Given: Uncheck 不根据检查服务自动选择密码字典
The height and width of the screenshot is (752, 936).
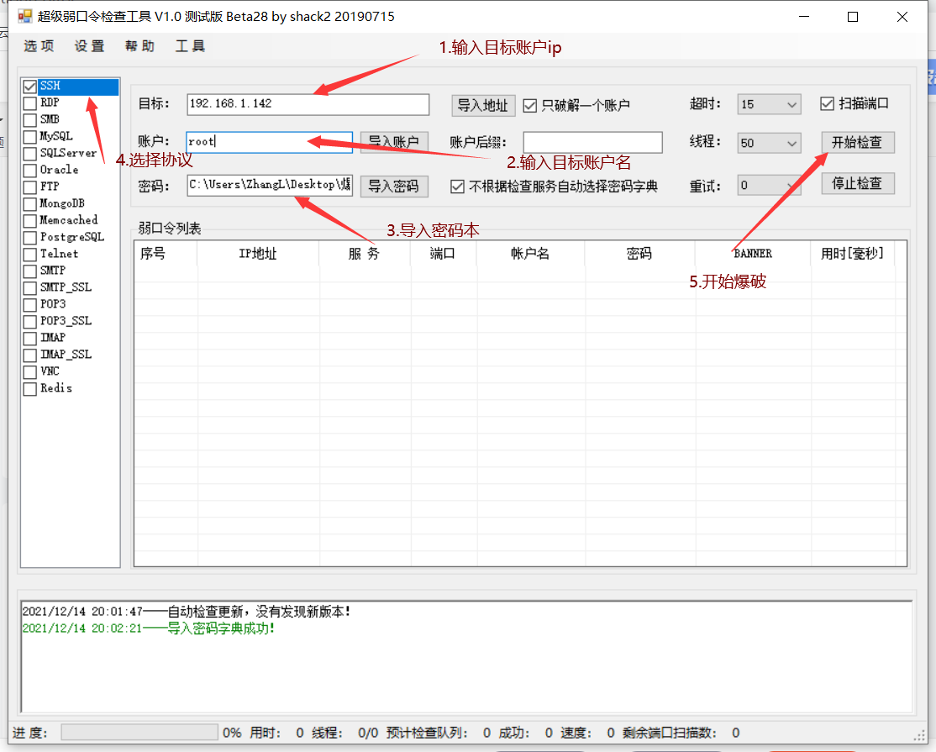Looking at the screenshot, I should coord(457,187).
